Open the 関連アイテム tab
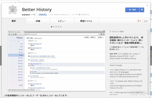 tap(86, 21)
